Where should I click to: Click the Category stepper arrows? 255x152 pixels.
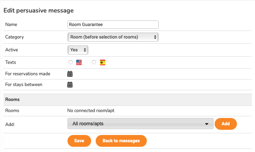tap(155, 37)
